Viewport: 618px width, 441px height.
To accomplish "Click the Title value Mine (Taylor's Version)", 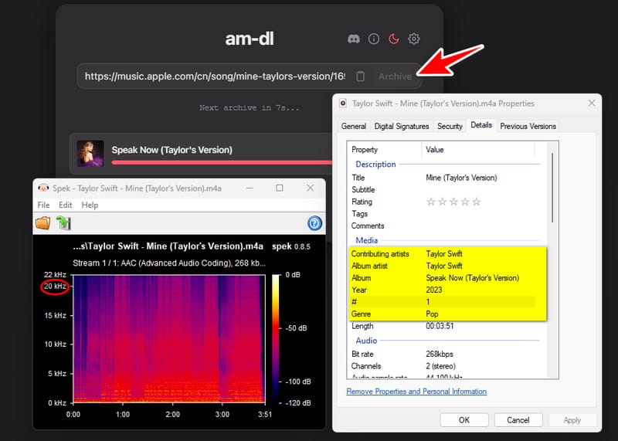I will tap(461, 178).
